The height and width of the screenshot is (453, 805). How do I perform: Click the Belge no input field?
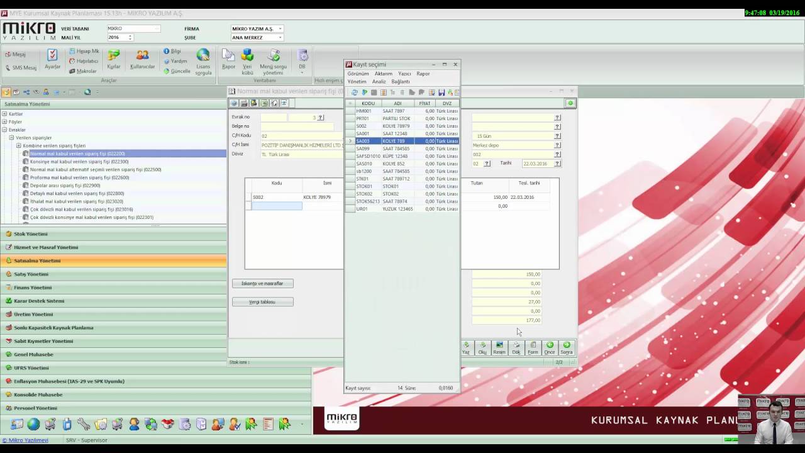(297, 126)
